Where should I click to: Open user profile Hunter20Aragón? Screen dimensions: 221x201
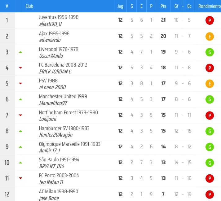[56, 135]
